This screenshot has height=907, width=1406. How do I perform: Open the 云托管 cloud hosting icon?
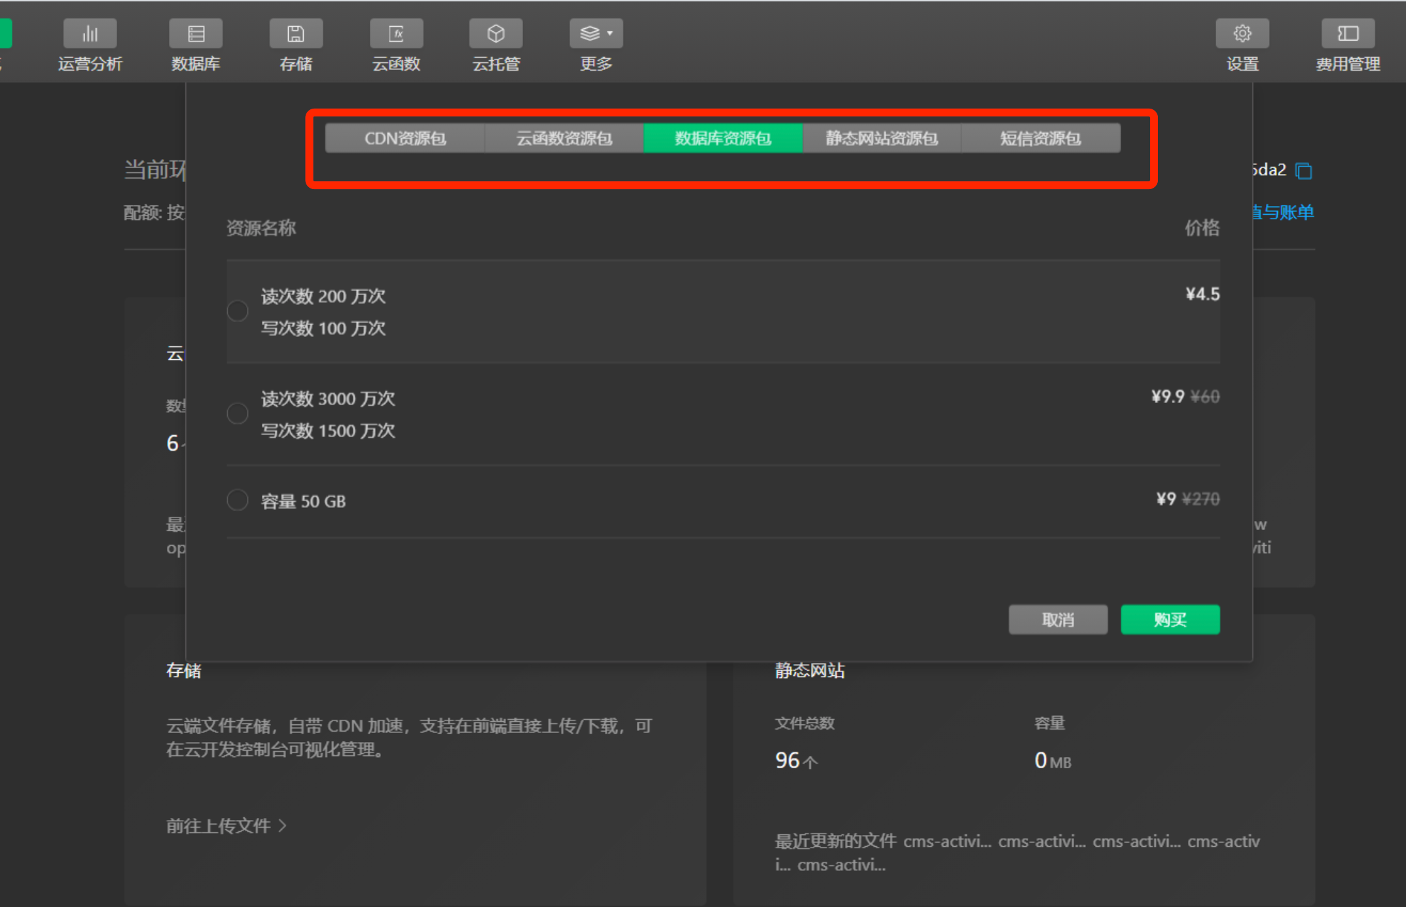[x=496, y=33]
